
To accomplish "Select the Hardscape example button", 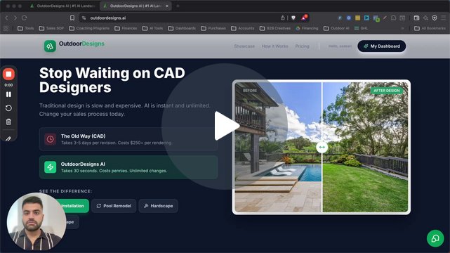I will 158,206.
